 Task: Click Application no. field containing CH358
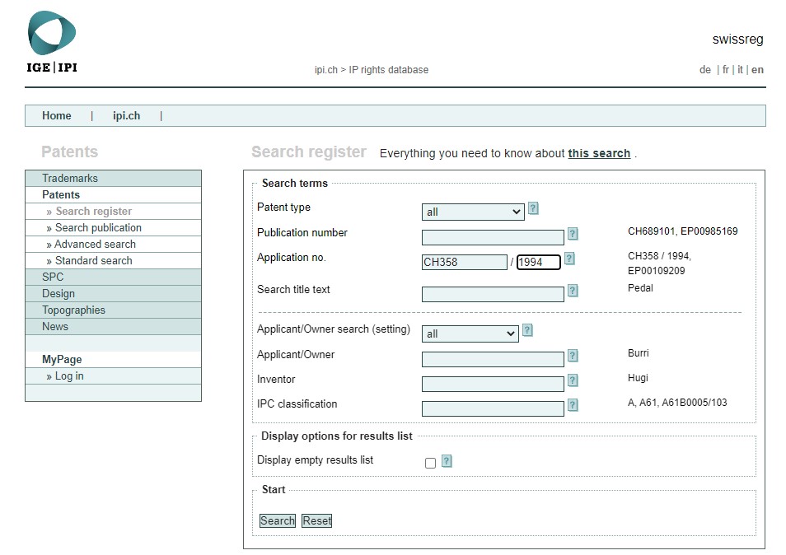point(464,262)
